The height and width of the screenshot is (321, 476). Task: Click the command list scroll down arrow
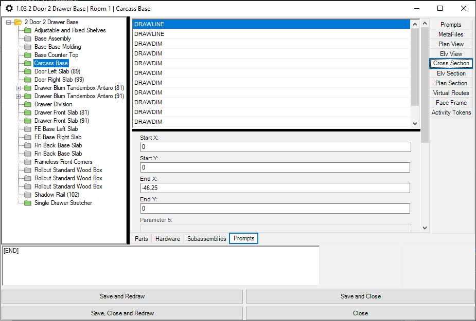[x=415, y=124]
